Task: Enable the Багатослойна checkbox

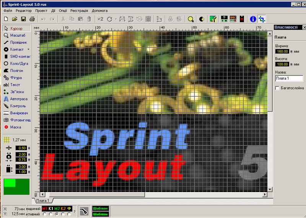Action: coord(277,88)
